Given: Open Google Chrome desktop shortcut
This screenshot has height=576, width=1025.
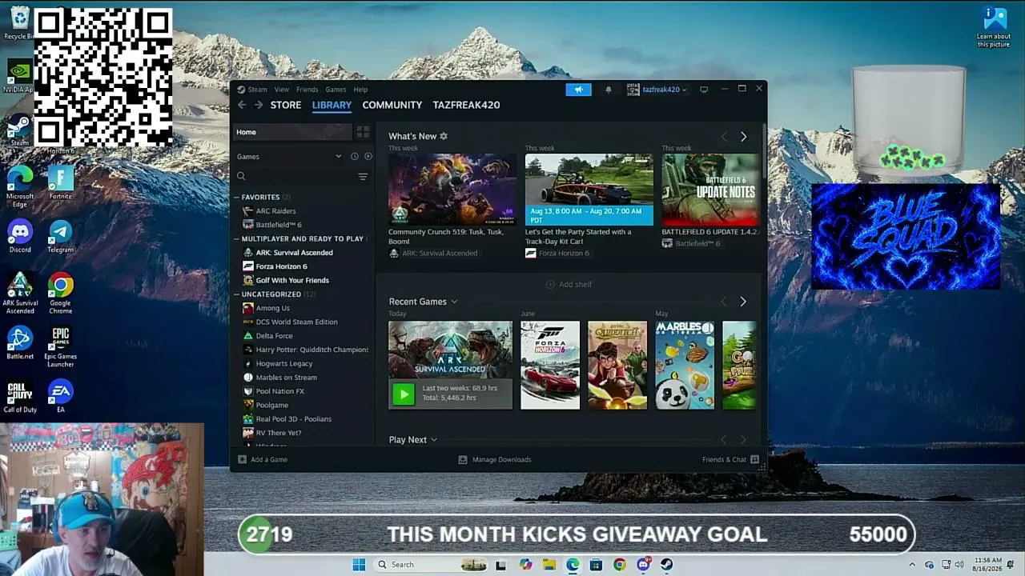Looking at the screenshot, I should pos(60,293).
